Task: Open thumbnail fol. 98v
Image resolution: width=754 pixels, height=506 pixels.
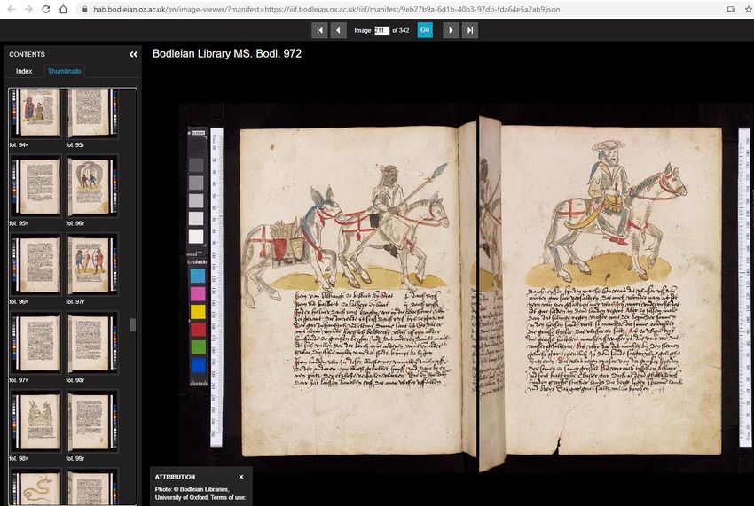Action: coord(36,422)
